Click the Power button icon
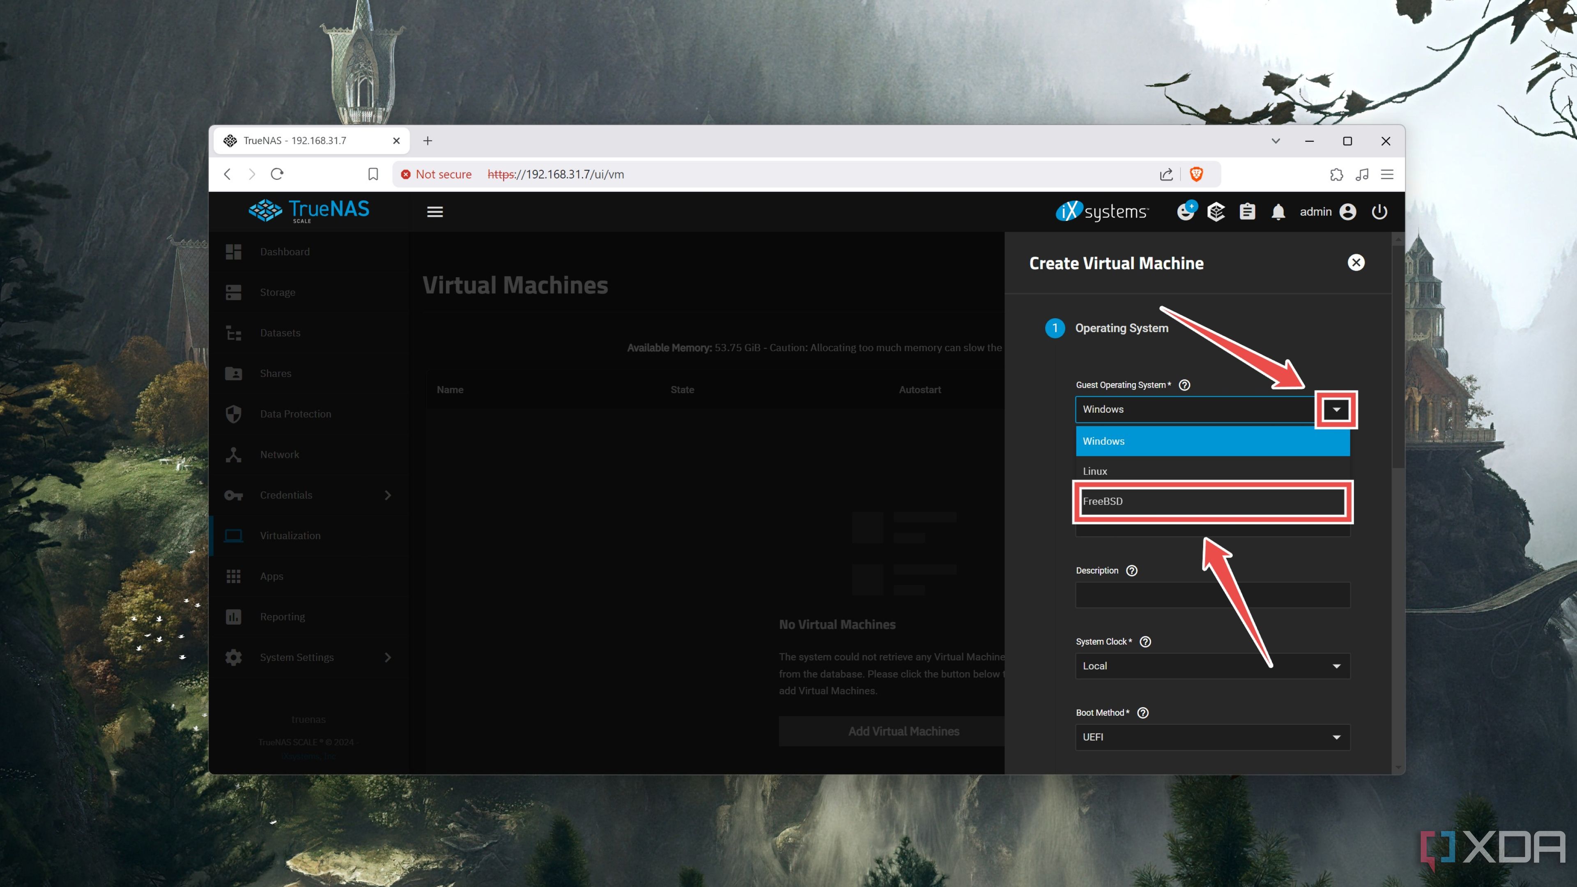Screen dimensions: 1577x887 tap(1379, 212)
